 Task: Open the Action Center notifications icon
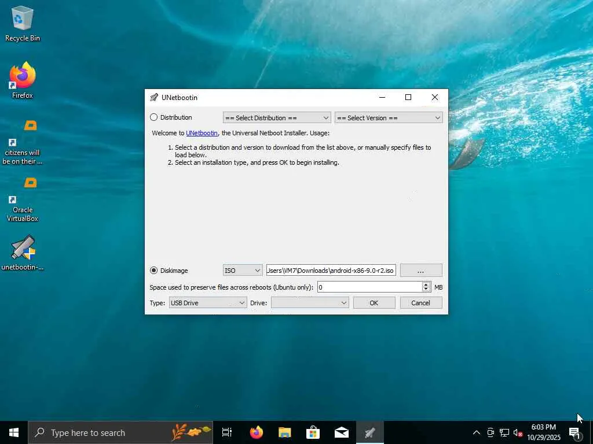point(575,432)
